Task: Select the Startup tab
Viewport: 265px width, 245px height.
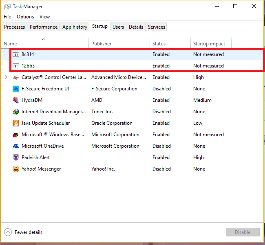Action: pos(100,27)
